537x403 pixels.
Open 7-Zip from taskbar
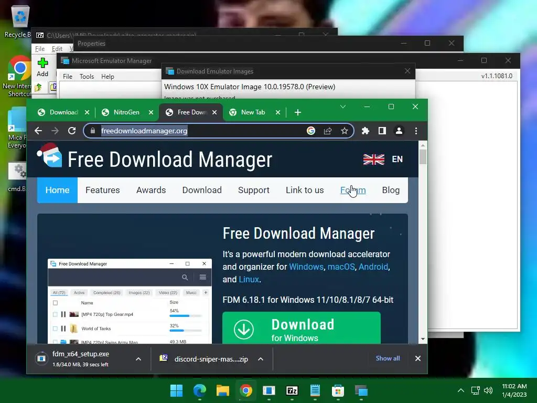pyautogui.click(x=292, y=390)
